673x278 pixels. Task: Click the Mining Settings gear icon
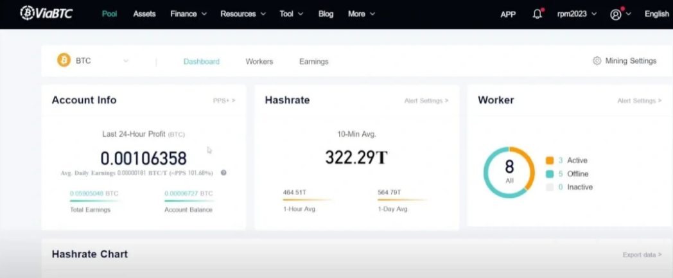[597, 61]
